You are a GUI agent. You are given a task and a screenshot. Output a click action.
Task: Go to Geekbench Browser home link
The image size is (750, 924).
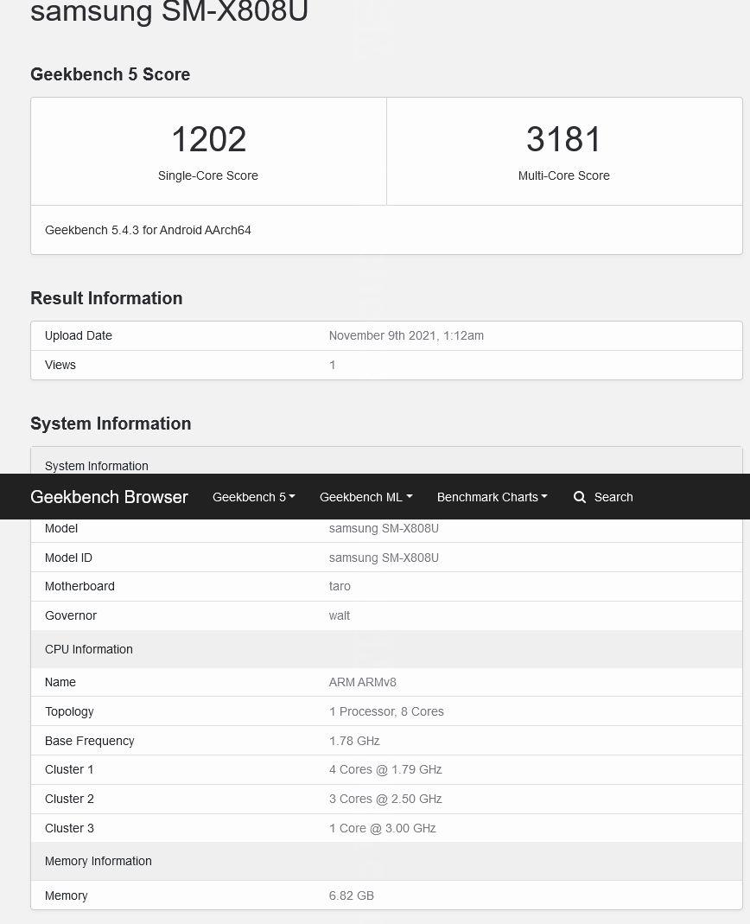tap(109, 497)
